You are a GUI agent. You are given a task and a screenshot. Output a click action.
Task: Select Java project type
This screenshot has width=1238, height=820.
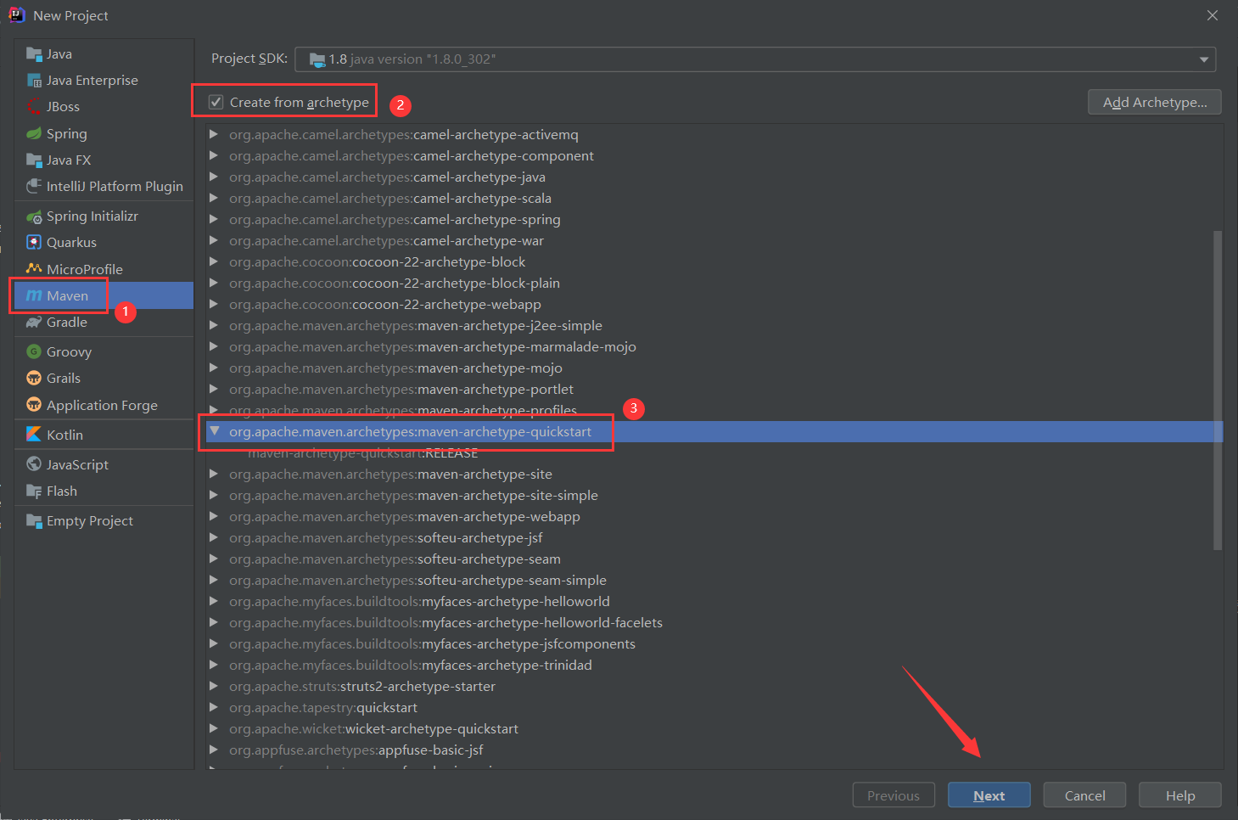tap(104, 54)
